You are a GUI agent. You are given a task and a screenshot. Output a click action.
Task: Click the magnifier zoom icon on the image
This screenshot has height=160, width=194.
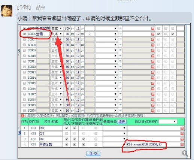(x=185, y=153)
